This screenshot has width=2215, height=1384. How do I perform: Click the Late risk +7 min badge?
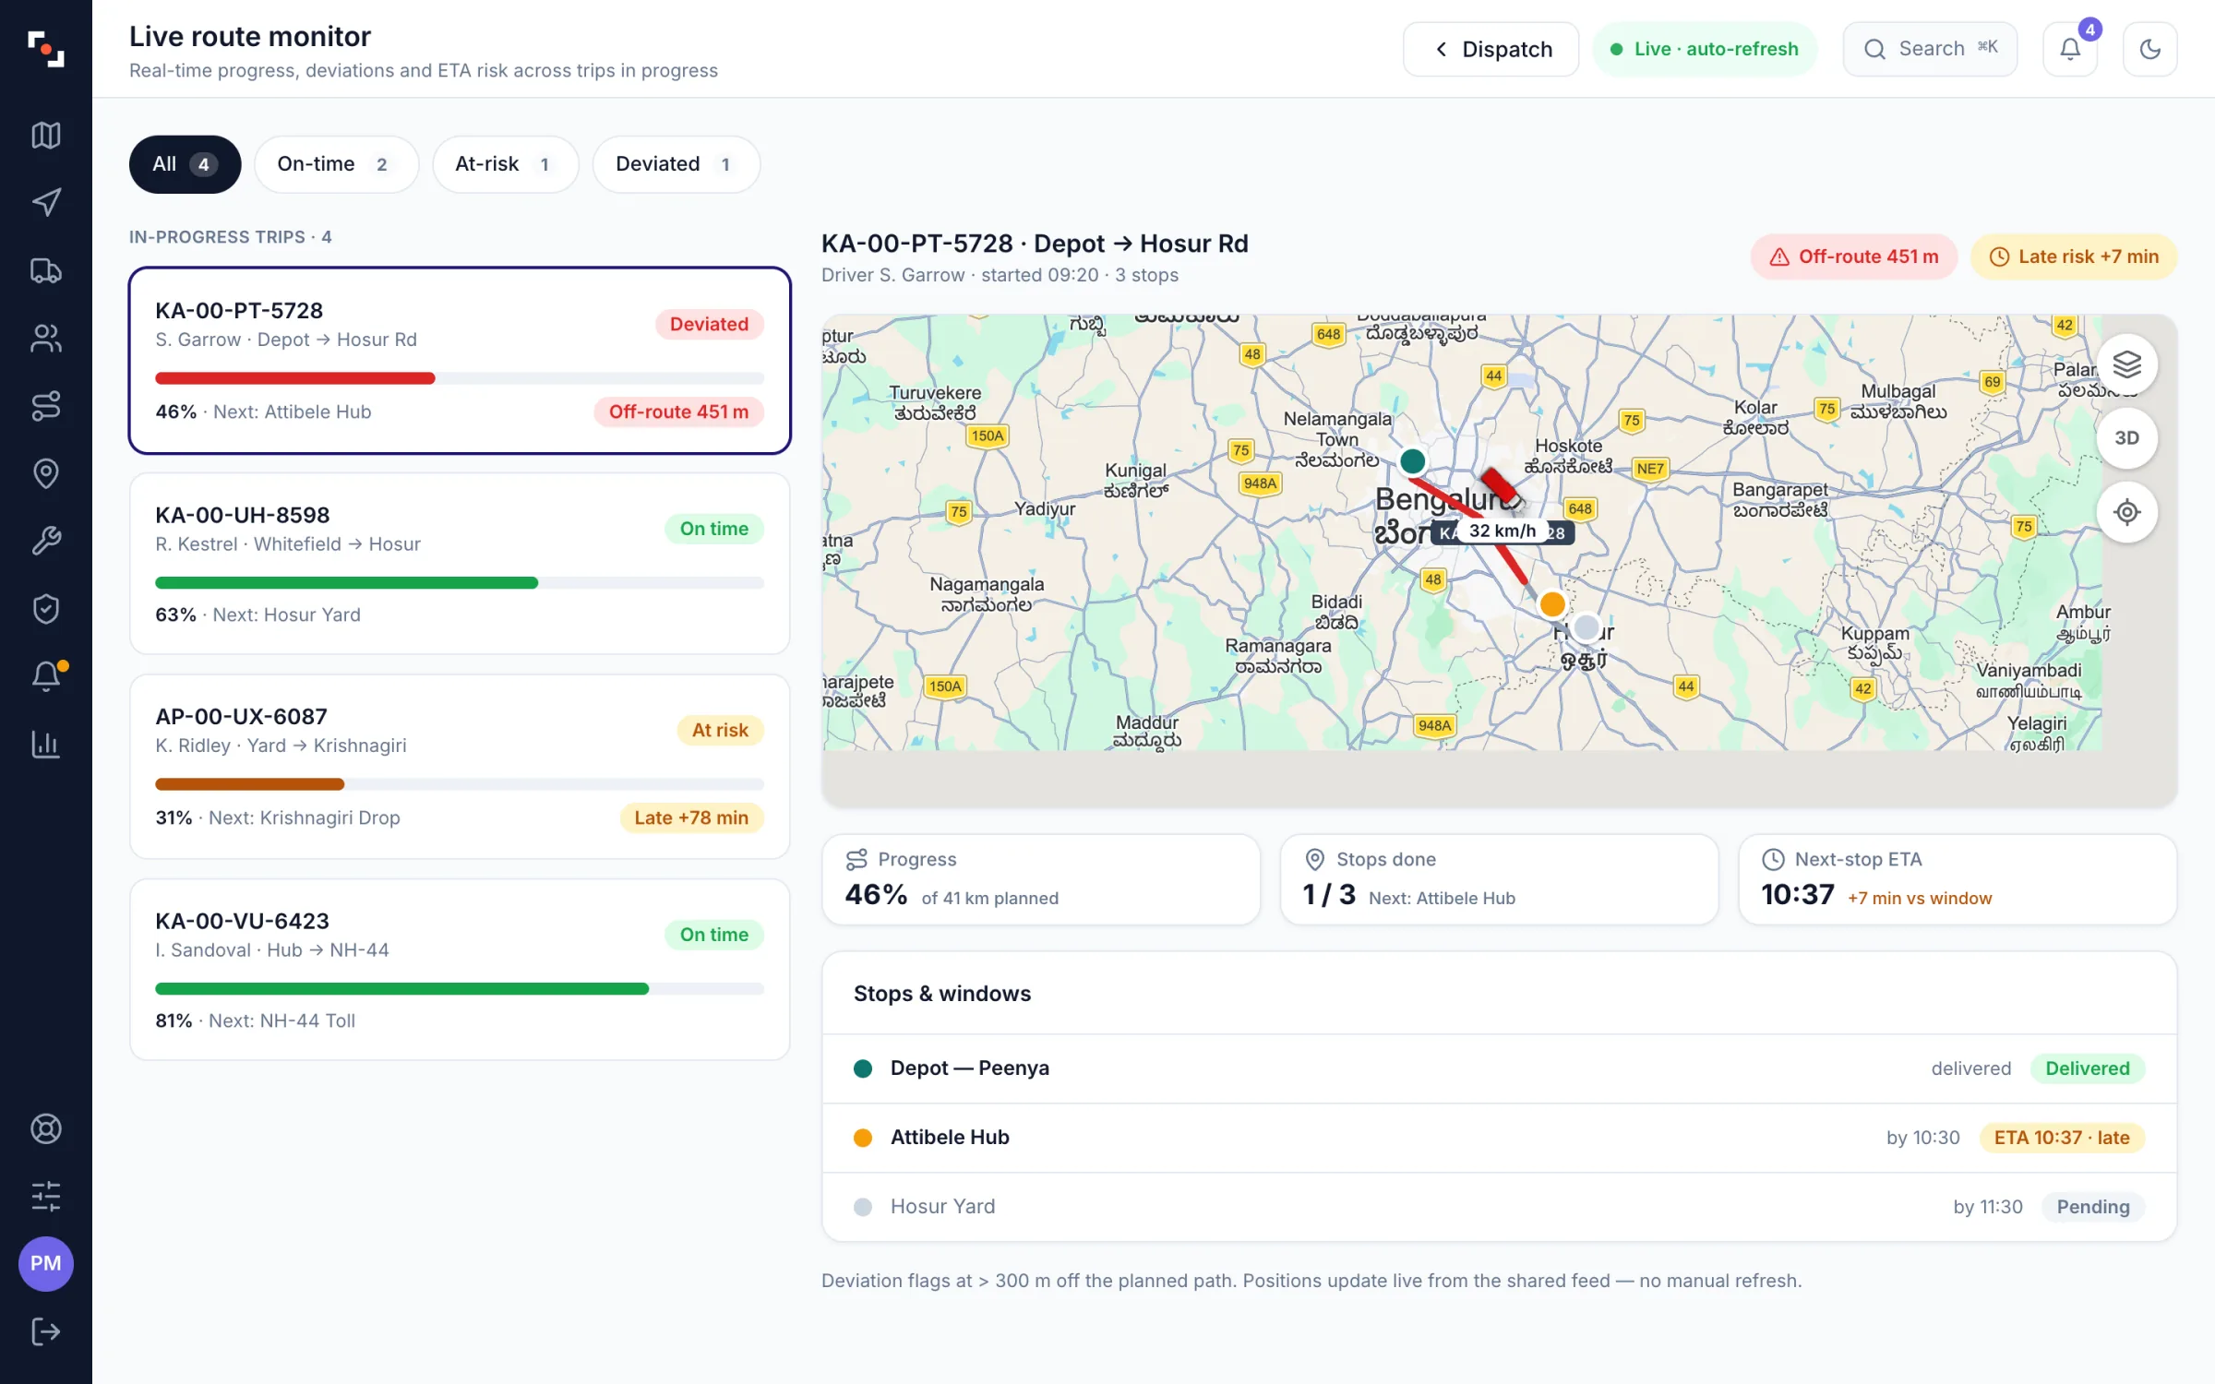[2074, 257]
